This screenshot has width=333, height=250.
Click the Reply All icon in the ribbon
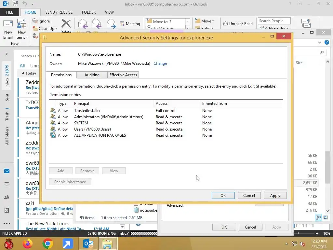[x=96, y=23]
